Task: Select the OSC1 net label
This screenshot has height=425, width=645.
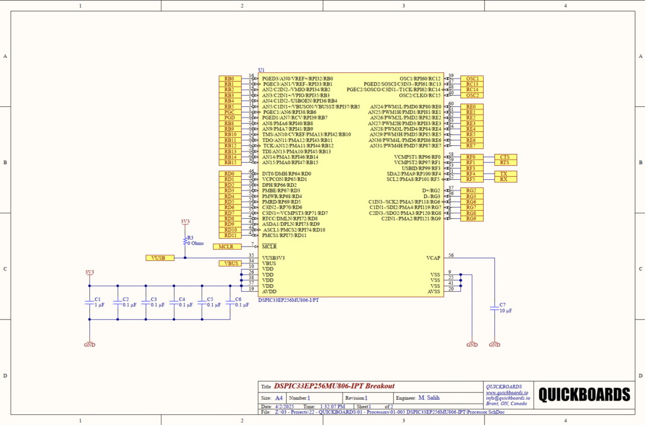Action: 472,79
